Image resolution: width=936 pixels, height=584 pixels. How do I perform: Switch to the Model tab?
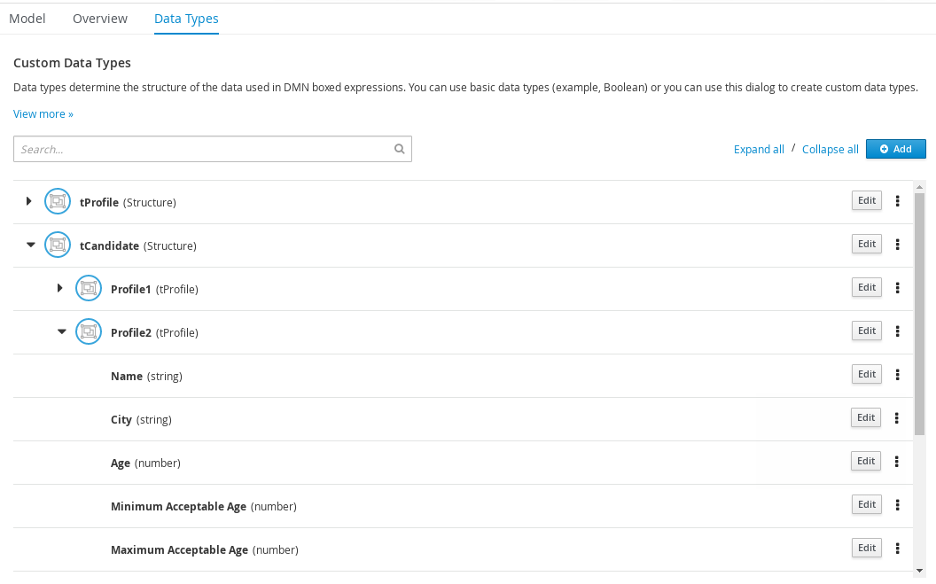point(27,18)
